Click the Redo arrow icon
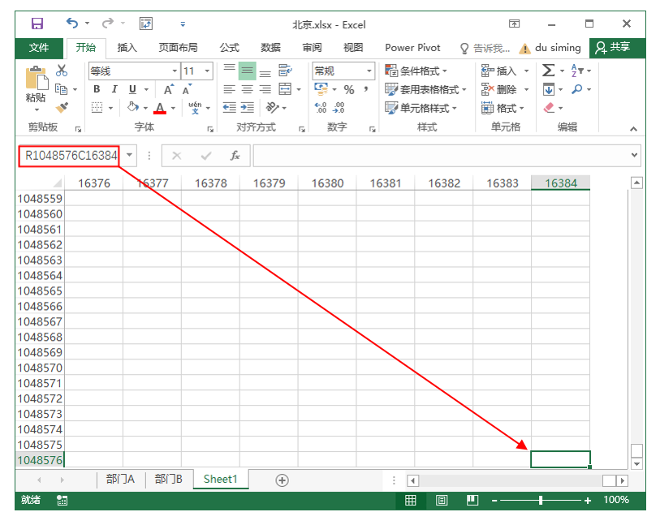Viewport: 660px width, 525px height. [108, 24]
